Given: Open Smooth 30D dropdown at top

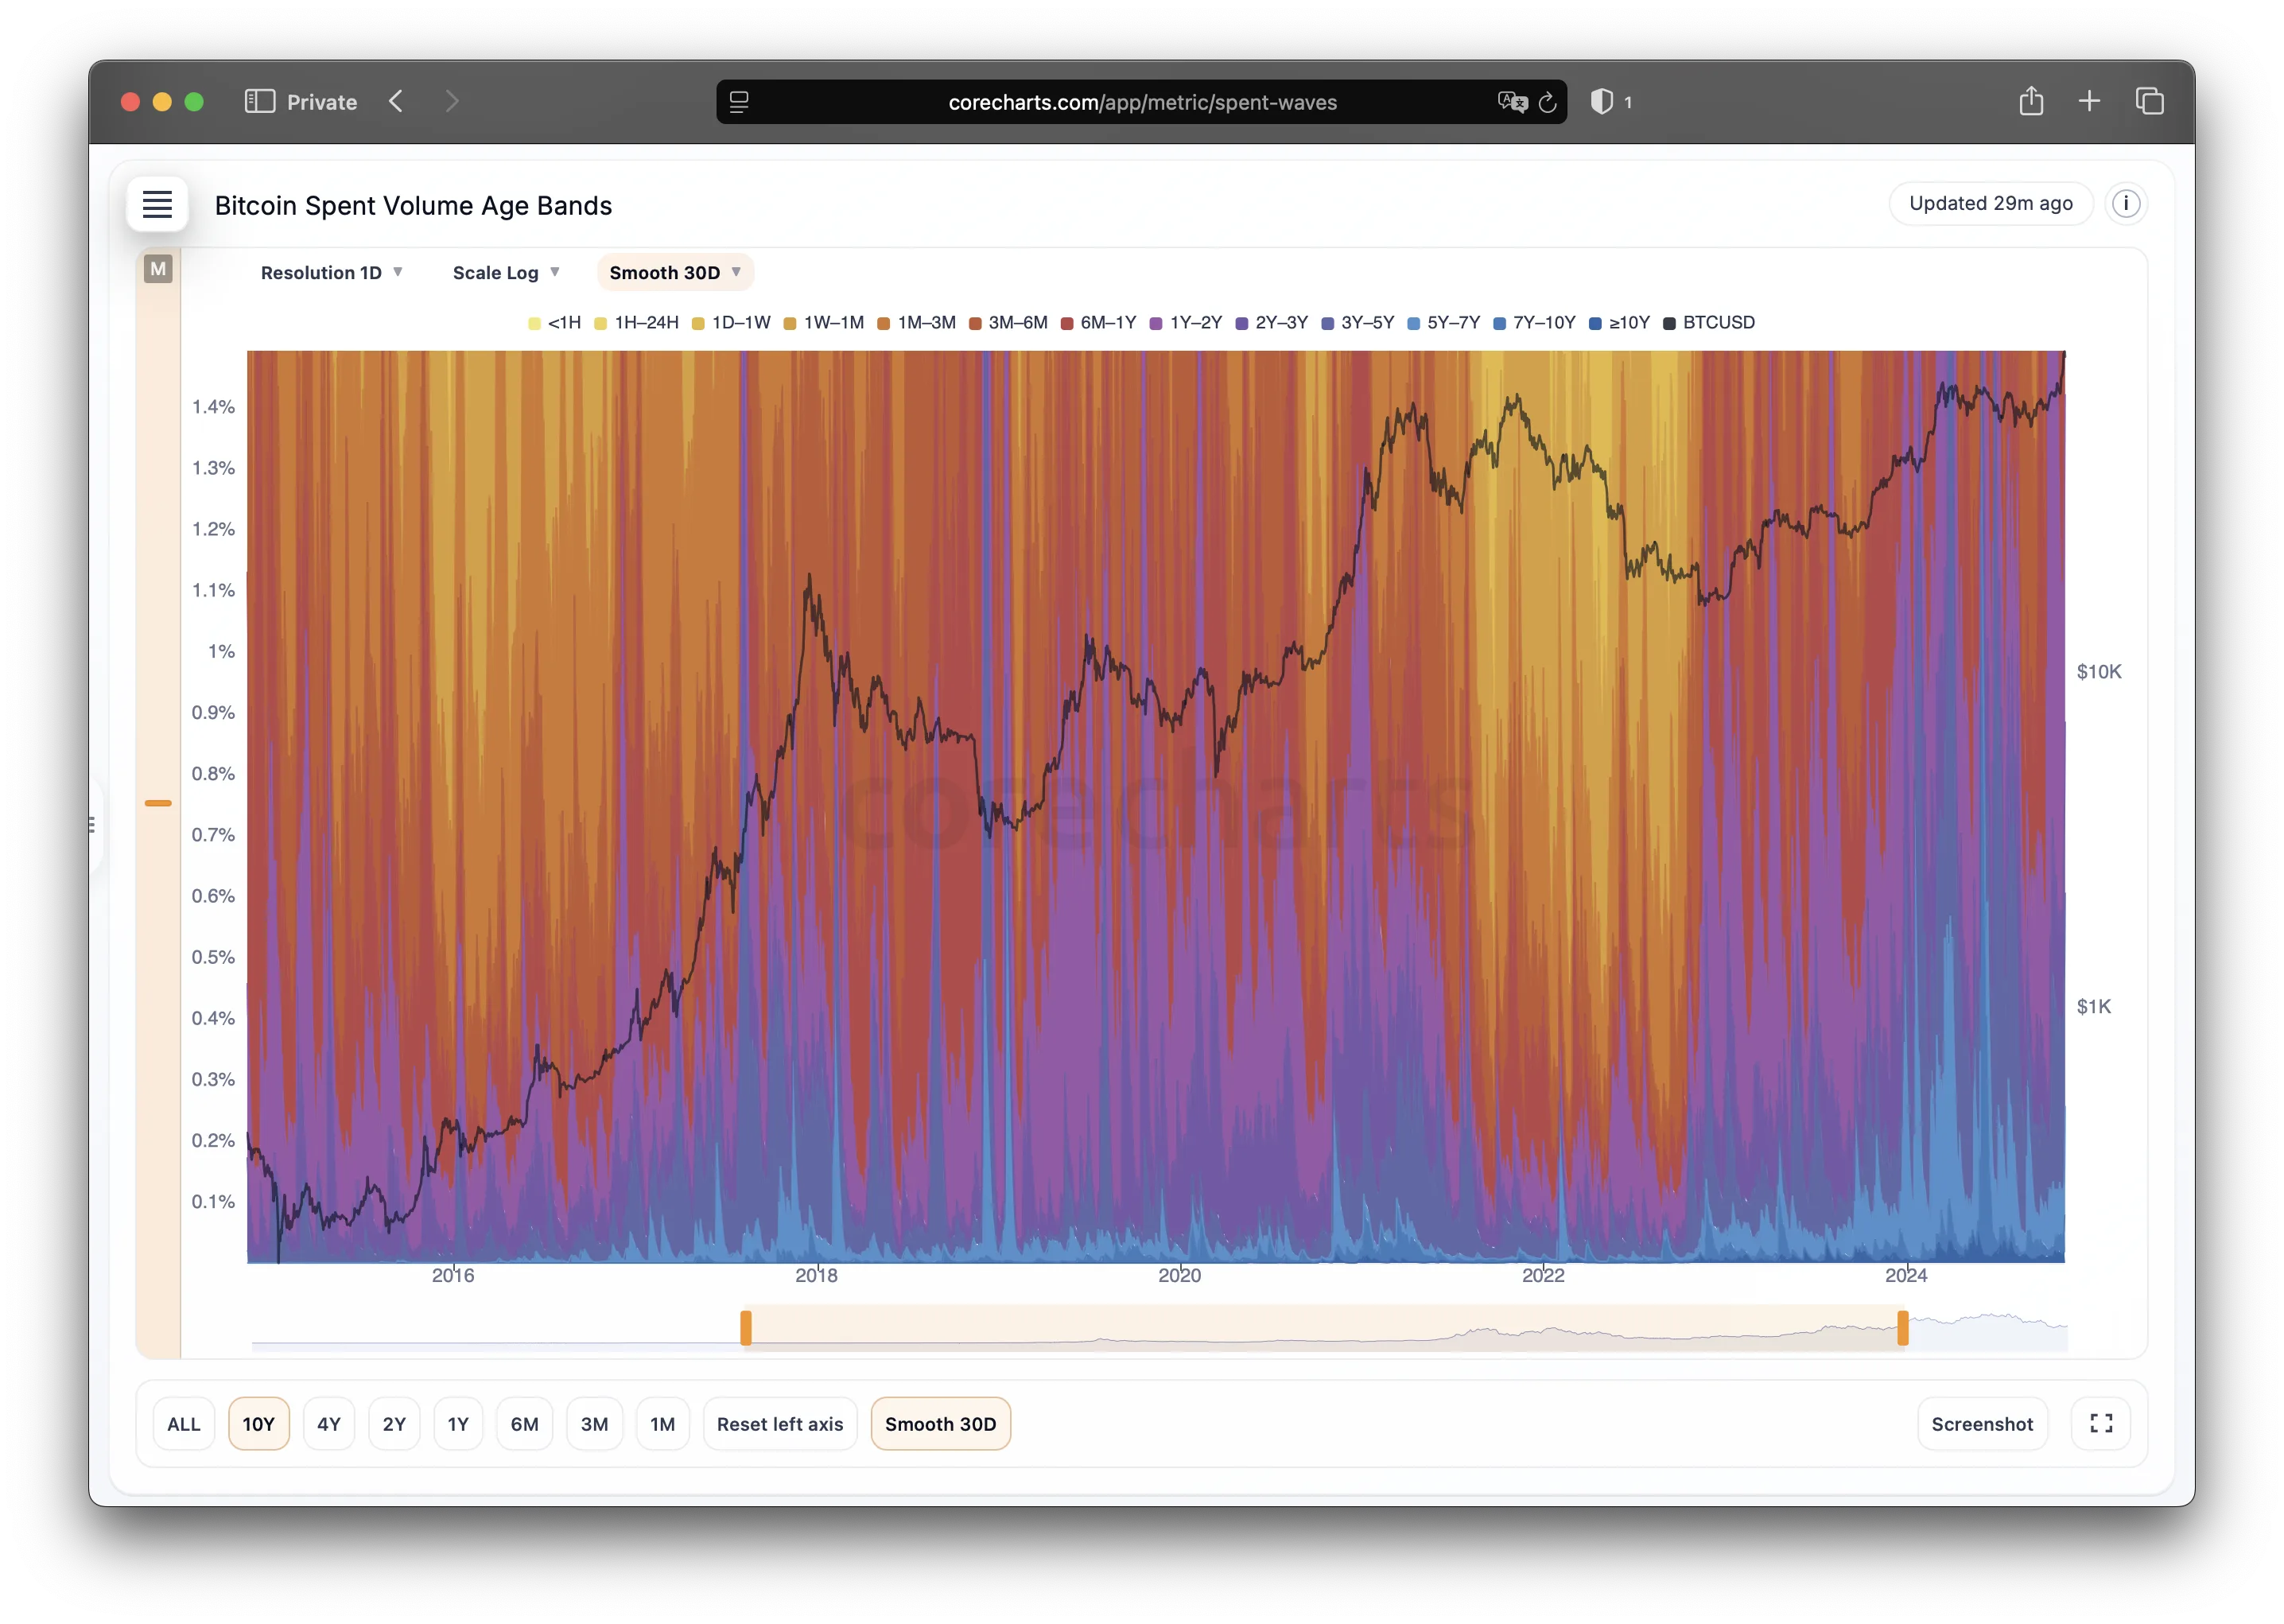Looking at the screenshot, I should coord(675,273).
